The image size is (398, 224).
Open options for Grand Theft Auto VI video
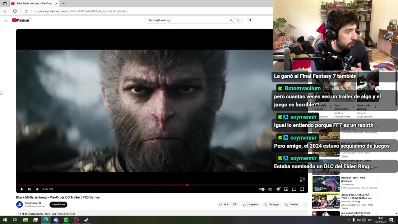click(x=377, y=161)
